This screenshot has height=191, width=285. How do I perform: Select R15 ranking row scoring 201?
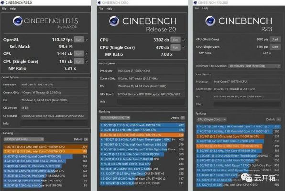coord(45,147)
